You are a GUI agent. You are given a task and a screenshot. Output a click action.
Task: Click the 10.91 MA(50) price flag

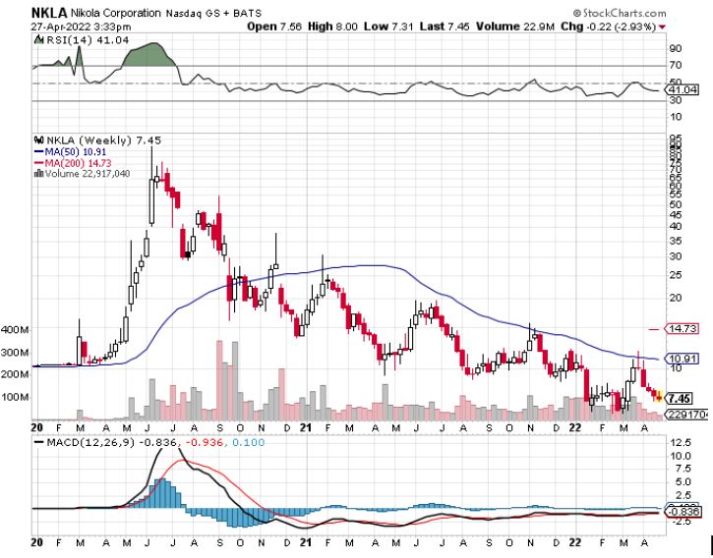(x=682, y=359)
